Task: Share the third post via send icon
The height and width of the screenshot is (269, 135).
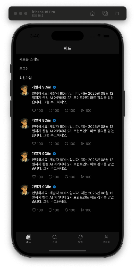Action: pyautogui.click(x=83, y=177)
